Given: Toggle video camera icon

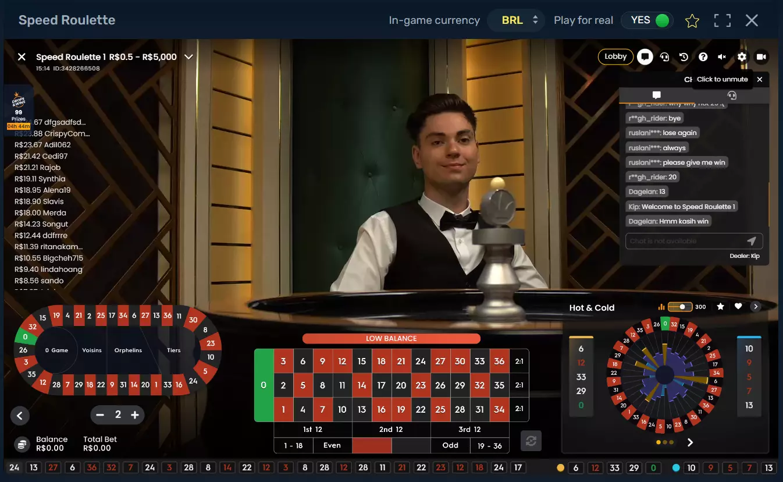Looking at the screenshot, I should click(x=761, y=57).
